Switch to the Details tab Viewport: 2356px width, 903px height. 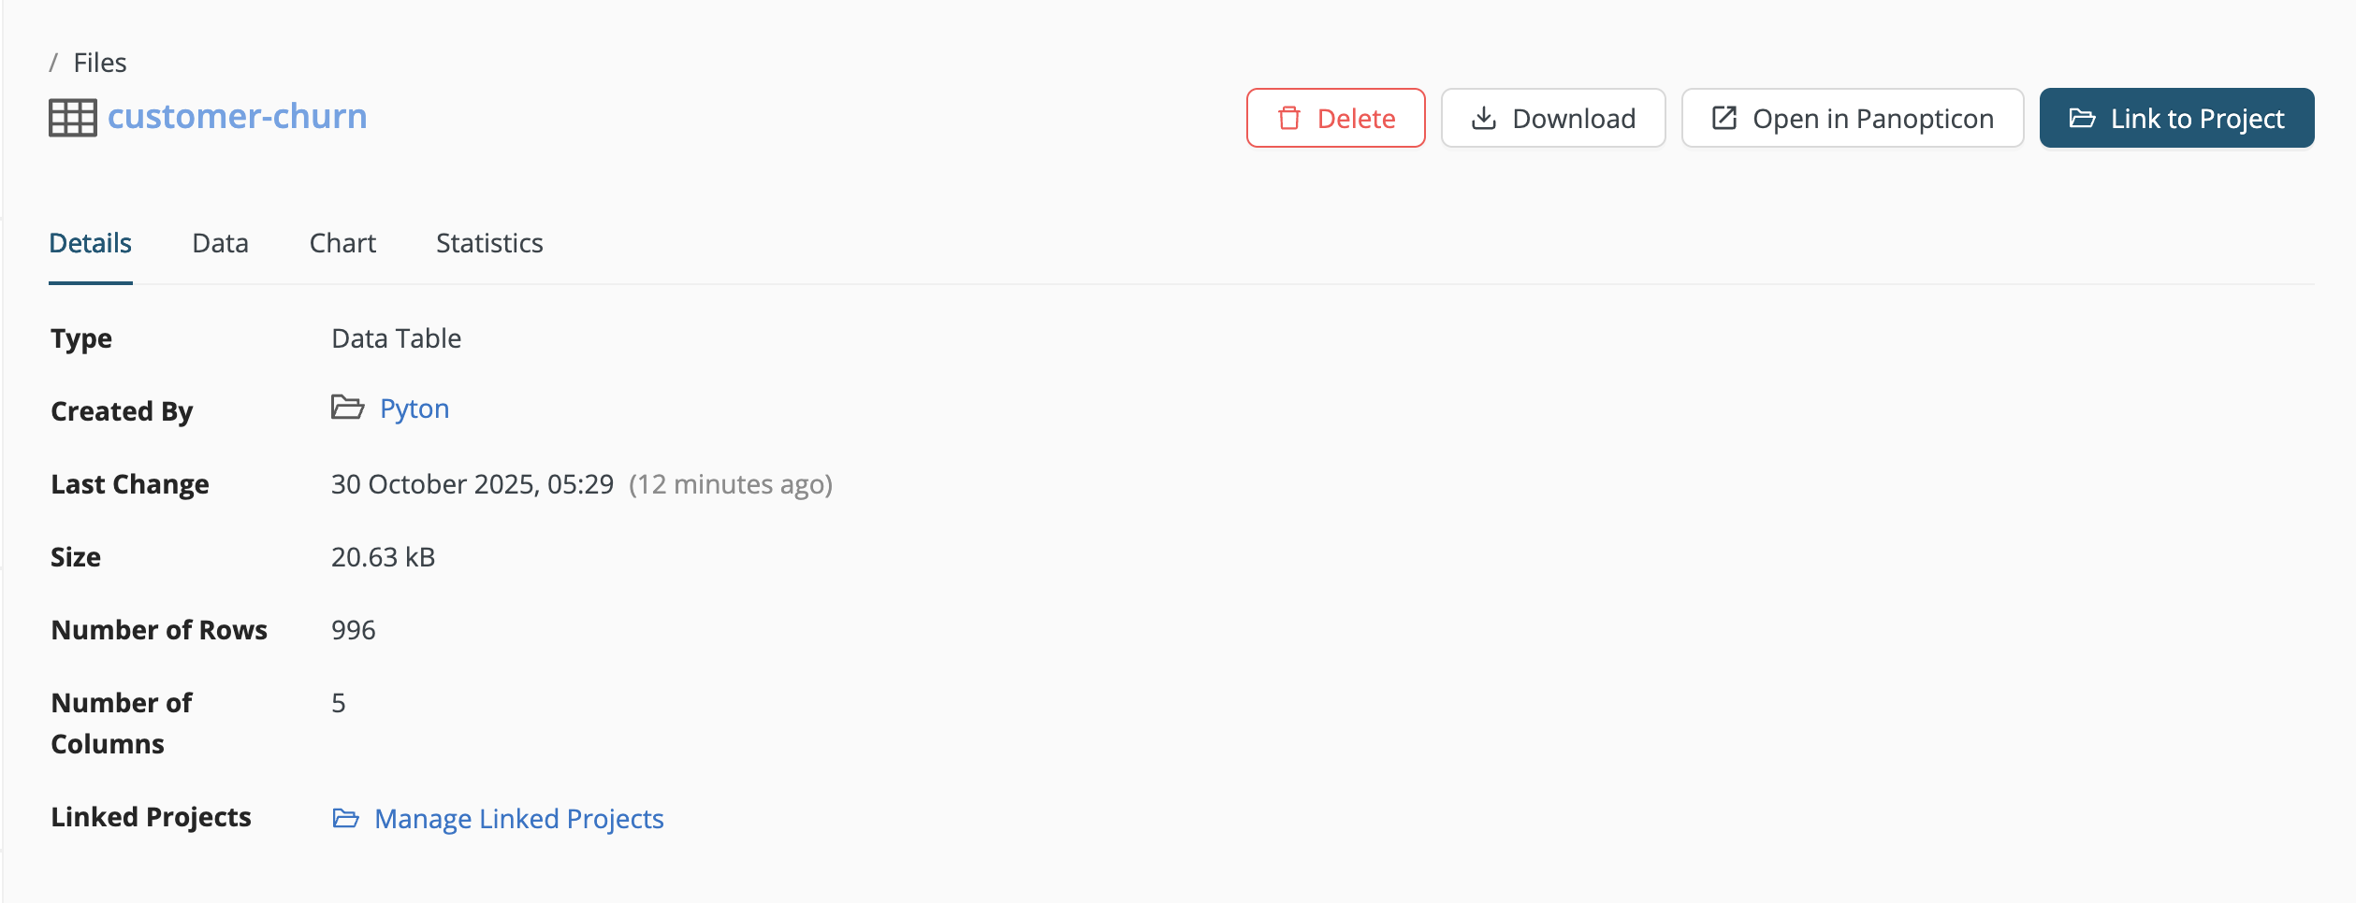pos(90,243)
